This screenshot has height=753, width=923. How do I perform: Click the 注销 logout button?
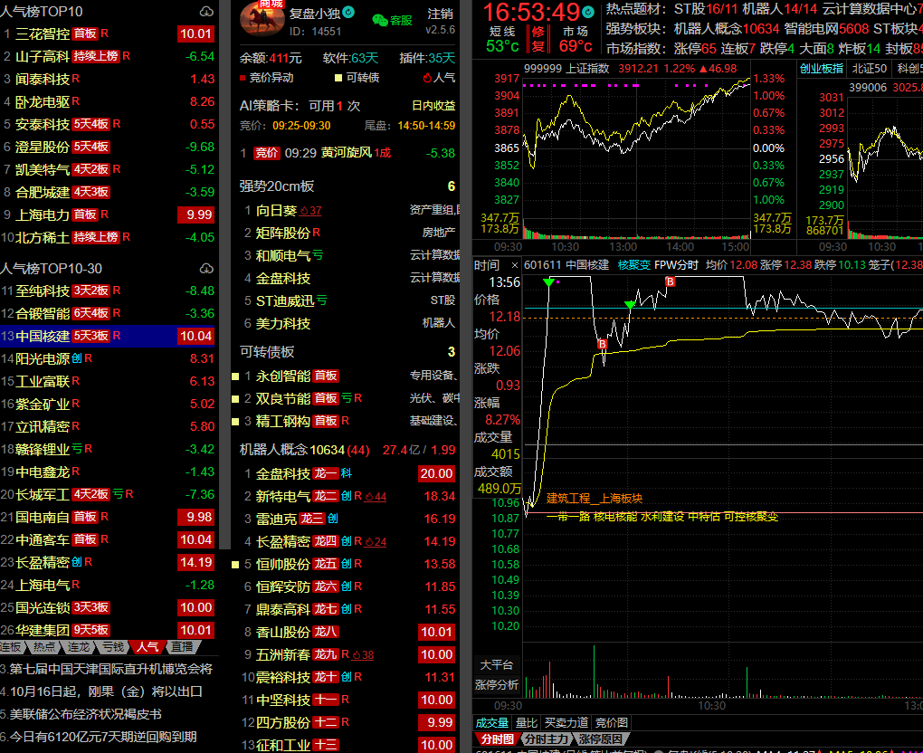coord(440,14)
